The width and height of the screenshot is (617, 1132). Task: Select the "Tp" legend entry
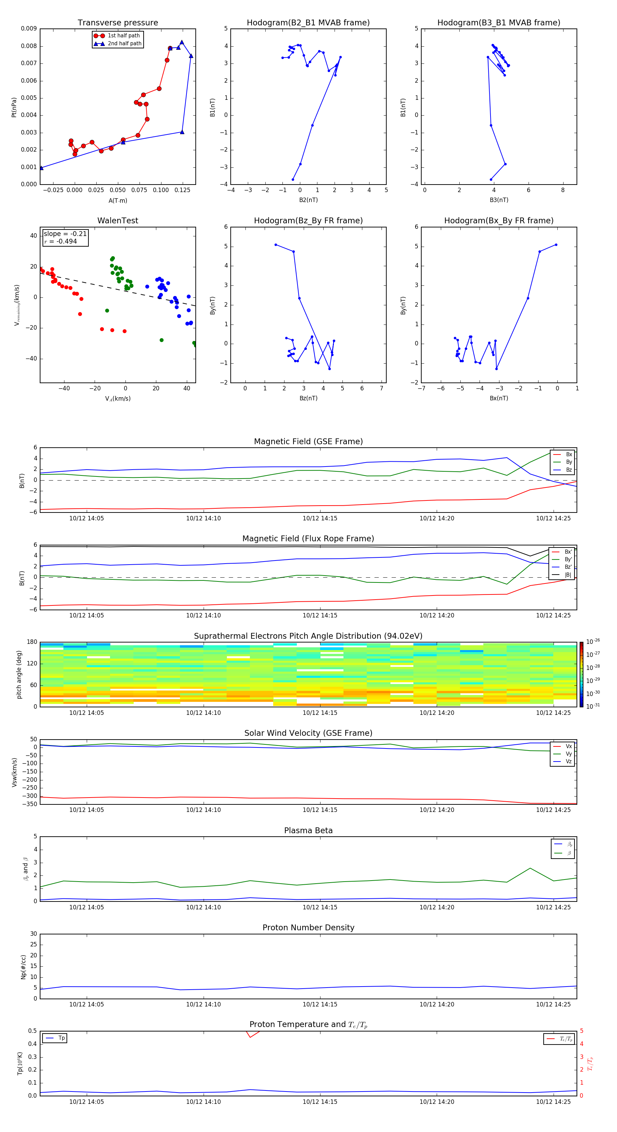pyautogui.click(x=55, y=1038)
